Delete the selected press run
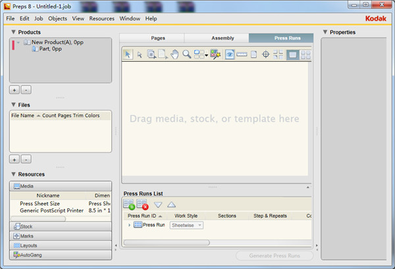This screenshot has height=269, width=395. pyautogui.click(x=142, y=205)
